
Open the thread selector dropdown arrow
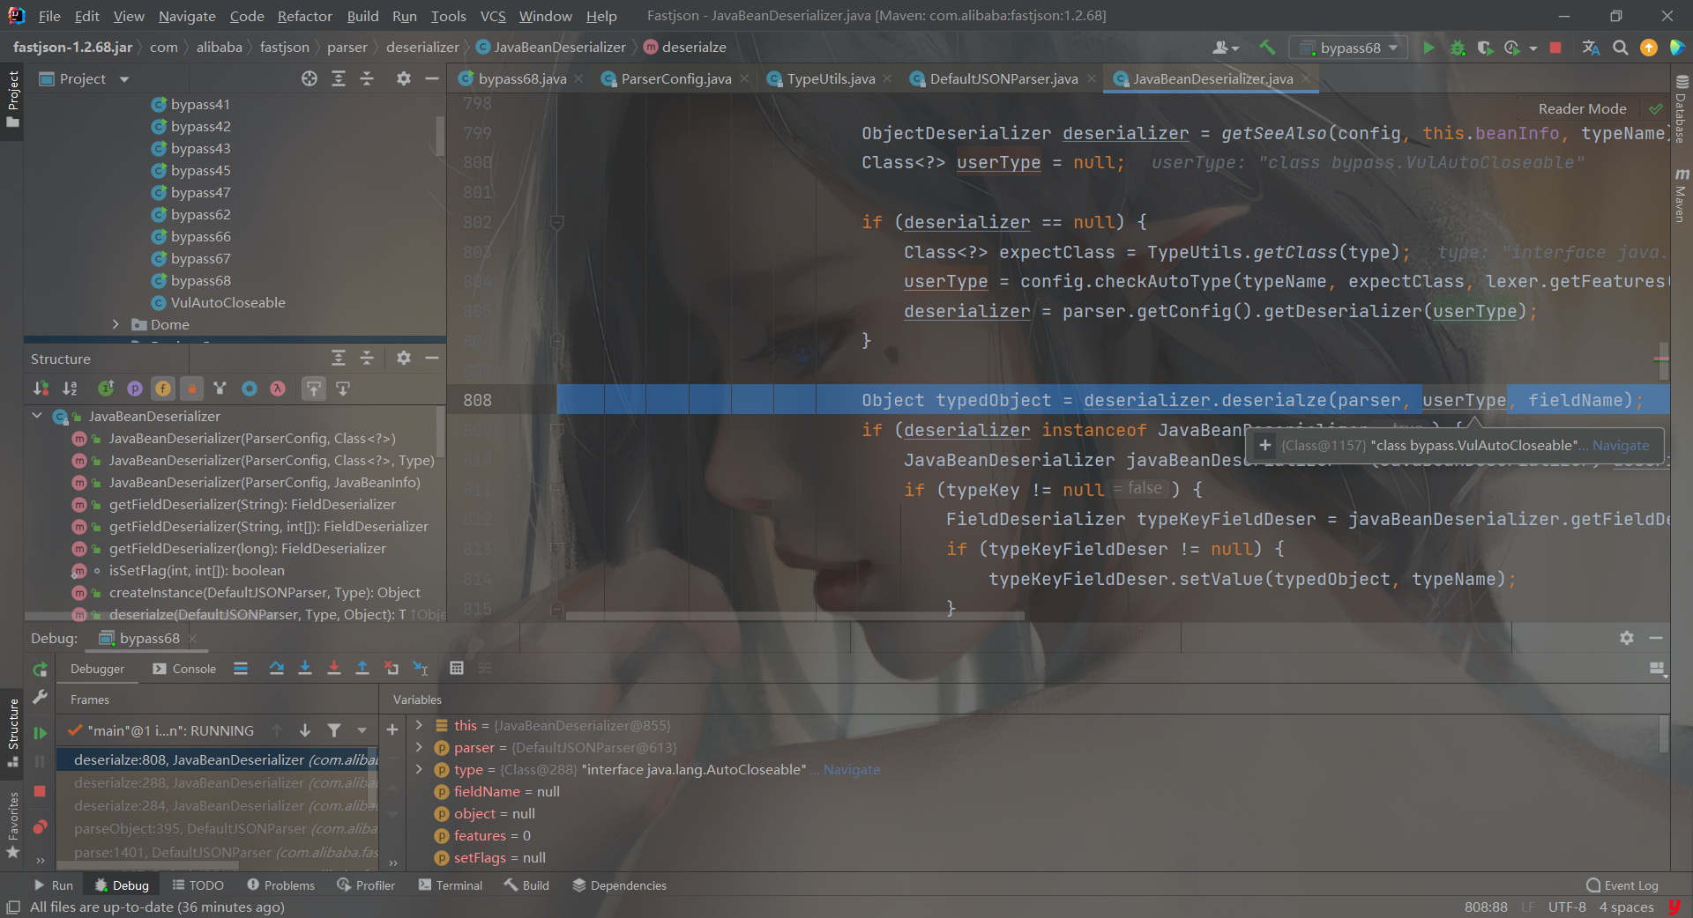coord(362,730)
